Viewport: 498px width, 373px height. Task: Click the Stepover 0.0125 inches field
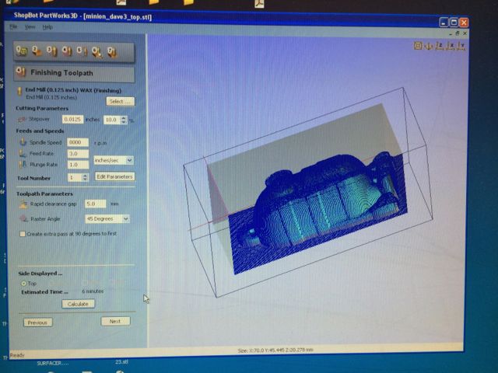tap(72, 119)
